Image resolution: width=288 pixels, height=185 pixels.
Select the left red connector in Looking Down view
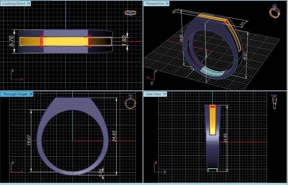(41, 41)
